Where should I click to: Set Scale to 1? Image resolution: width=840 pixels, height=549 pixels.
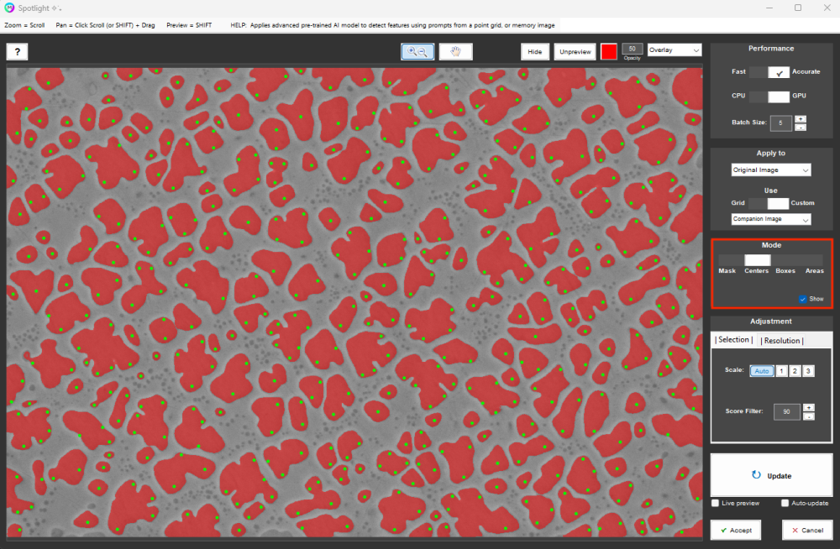781,371
